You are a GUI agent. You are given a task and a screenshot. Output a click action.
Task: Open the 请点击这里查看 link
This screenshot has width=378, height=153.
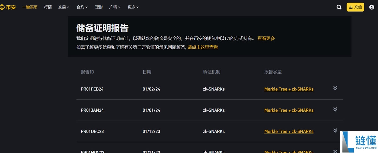203,47
